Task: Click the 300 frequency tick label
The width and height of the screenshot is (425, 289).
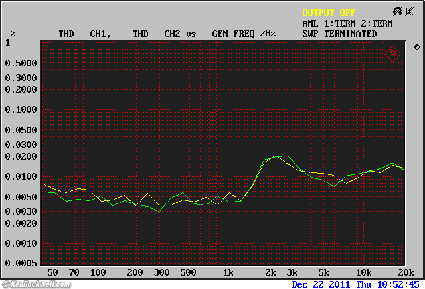Action: tap(160, 273)
